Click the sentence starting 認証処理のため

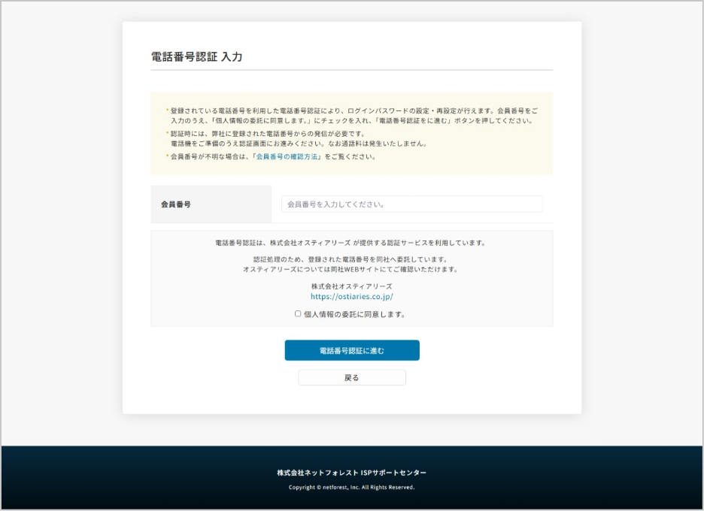(x=351, y=259)
